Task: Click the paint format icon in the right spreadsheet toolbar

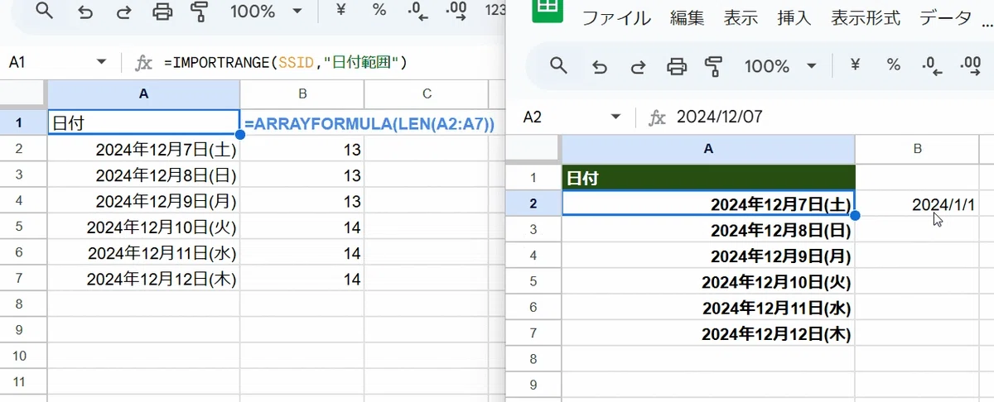Action: point(713,66)
